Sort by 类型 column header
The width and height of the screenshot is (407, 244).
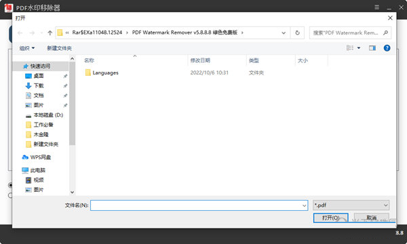(254, 60)
